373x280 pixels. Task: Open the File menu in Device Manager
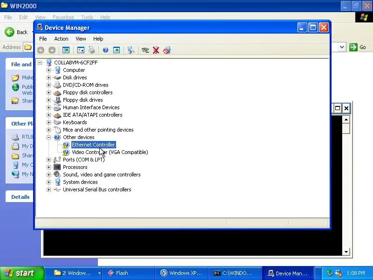click(x=43, y=39)
